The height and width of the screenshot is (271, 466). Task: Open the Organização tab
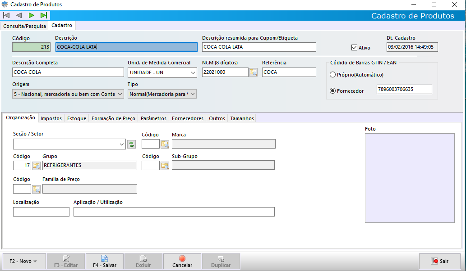20,117
